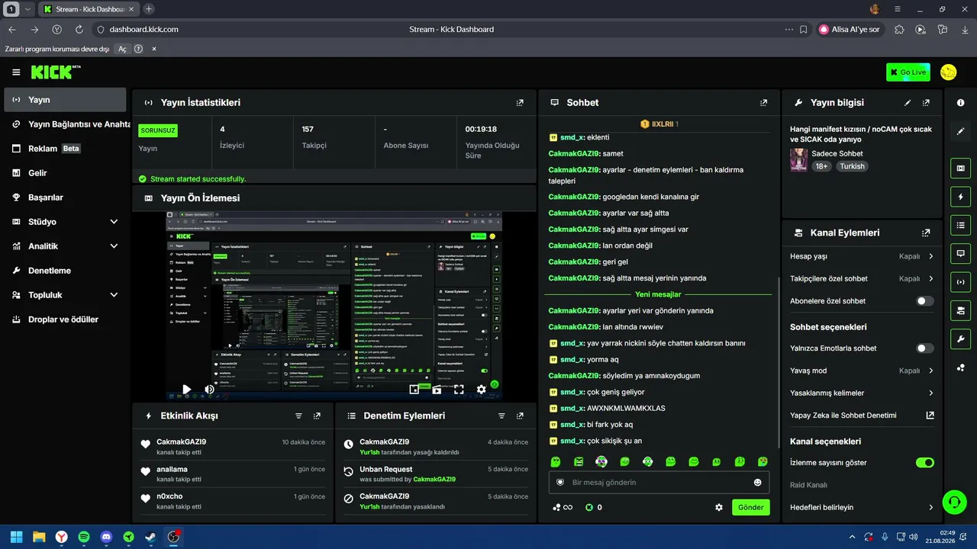This screenshot has height=549, width=977.
Task: Pop out the Sohbet chat panel
Action: click(x=763, y=103)
